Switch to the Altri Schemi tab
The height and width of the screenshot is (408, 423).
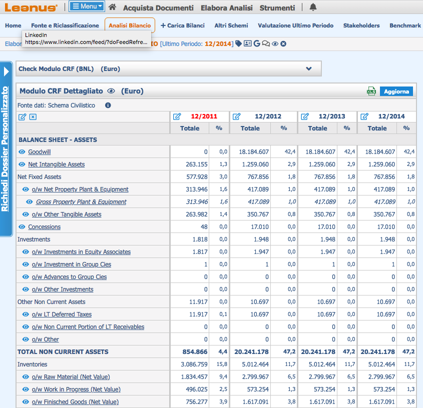click(231, 25)
